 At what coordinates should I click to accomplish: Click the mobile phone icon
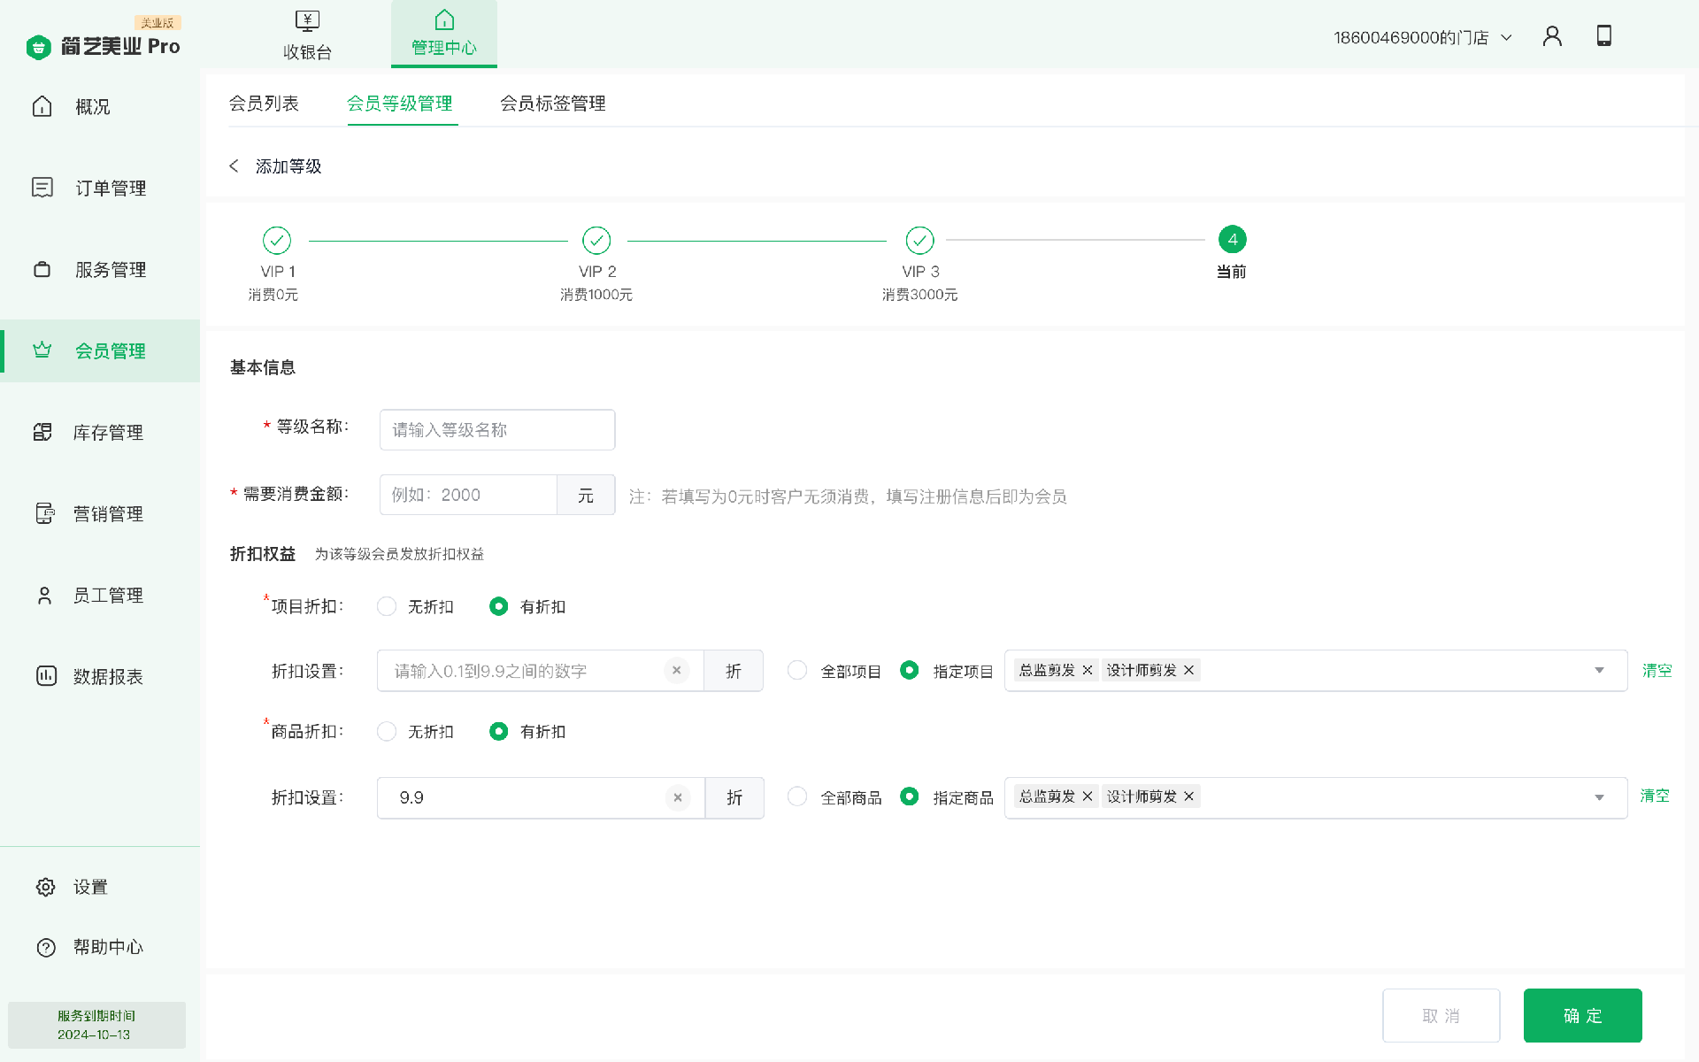pos(1603,36)
